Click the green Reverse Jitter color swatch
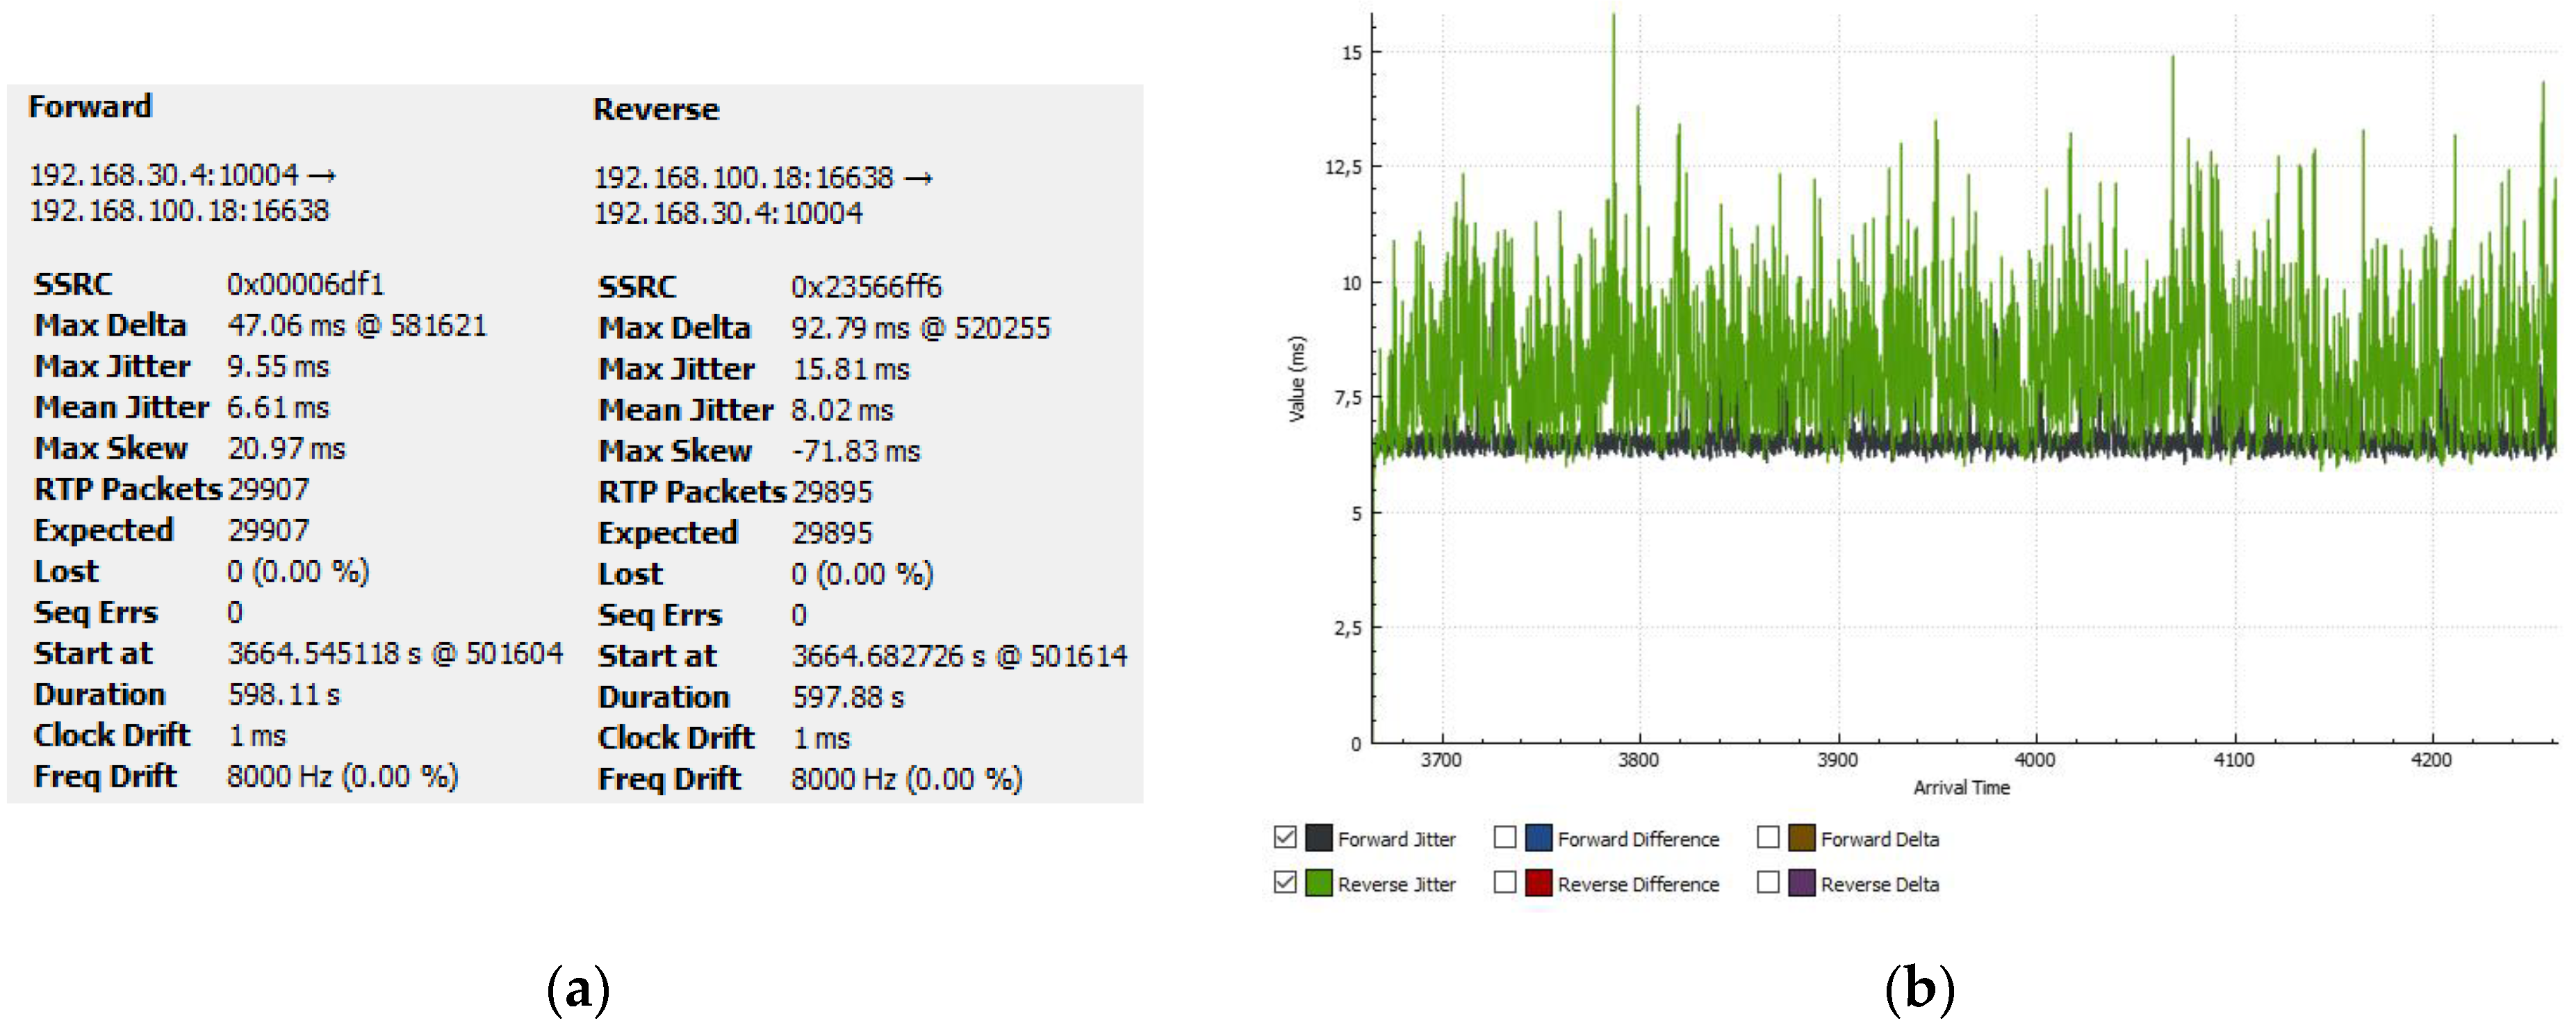 pos(1319,883)
